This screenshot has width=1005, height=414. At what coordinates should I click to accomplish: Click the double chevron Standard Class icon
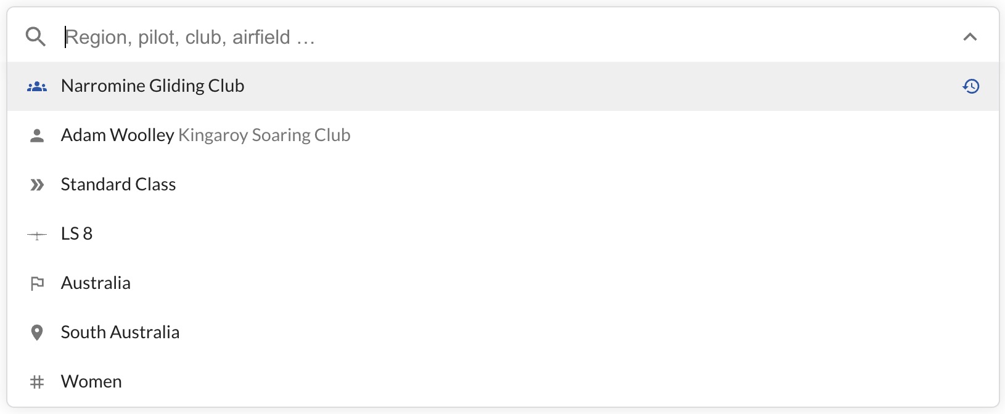point(37,185)
